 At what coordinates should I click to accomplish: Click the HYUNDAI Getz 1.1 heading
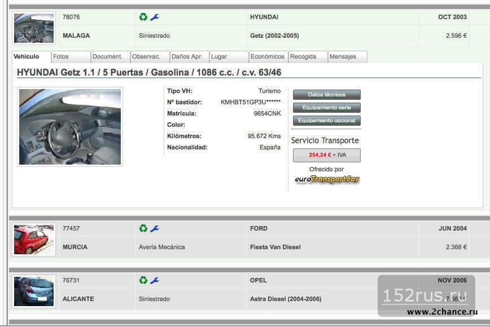coord(149,72)
